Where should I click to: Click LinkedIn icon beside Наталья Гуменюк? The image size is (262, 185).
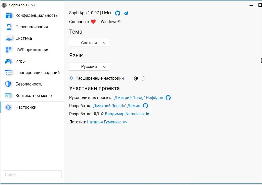click(125, 122)
